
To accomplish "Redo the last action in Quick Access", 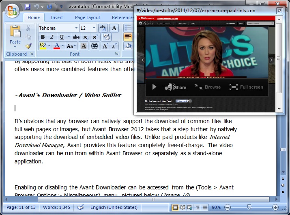I will [49, 7].
